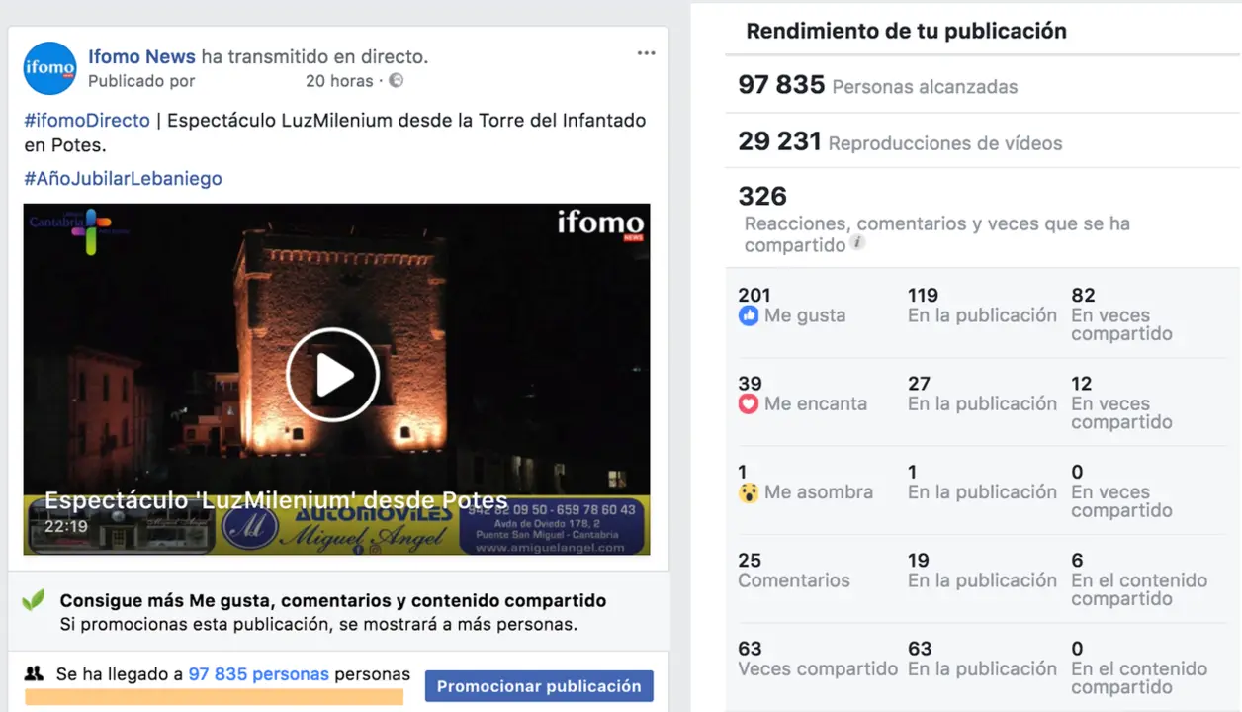Image resolution: width=1242 pixels, height=712 pixels.
Task: Open the 97 835 personas link
Action: click(259, 674)
